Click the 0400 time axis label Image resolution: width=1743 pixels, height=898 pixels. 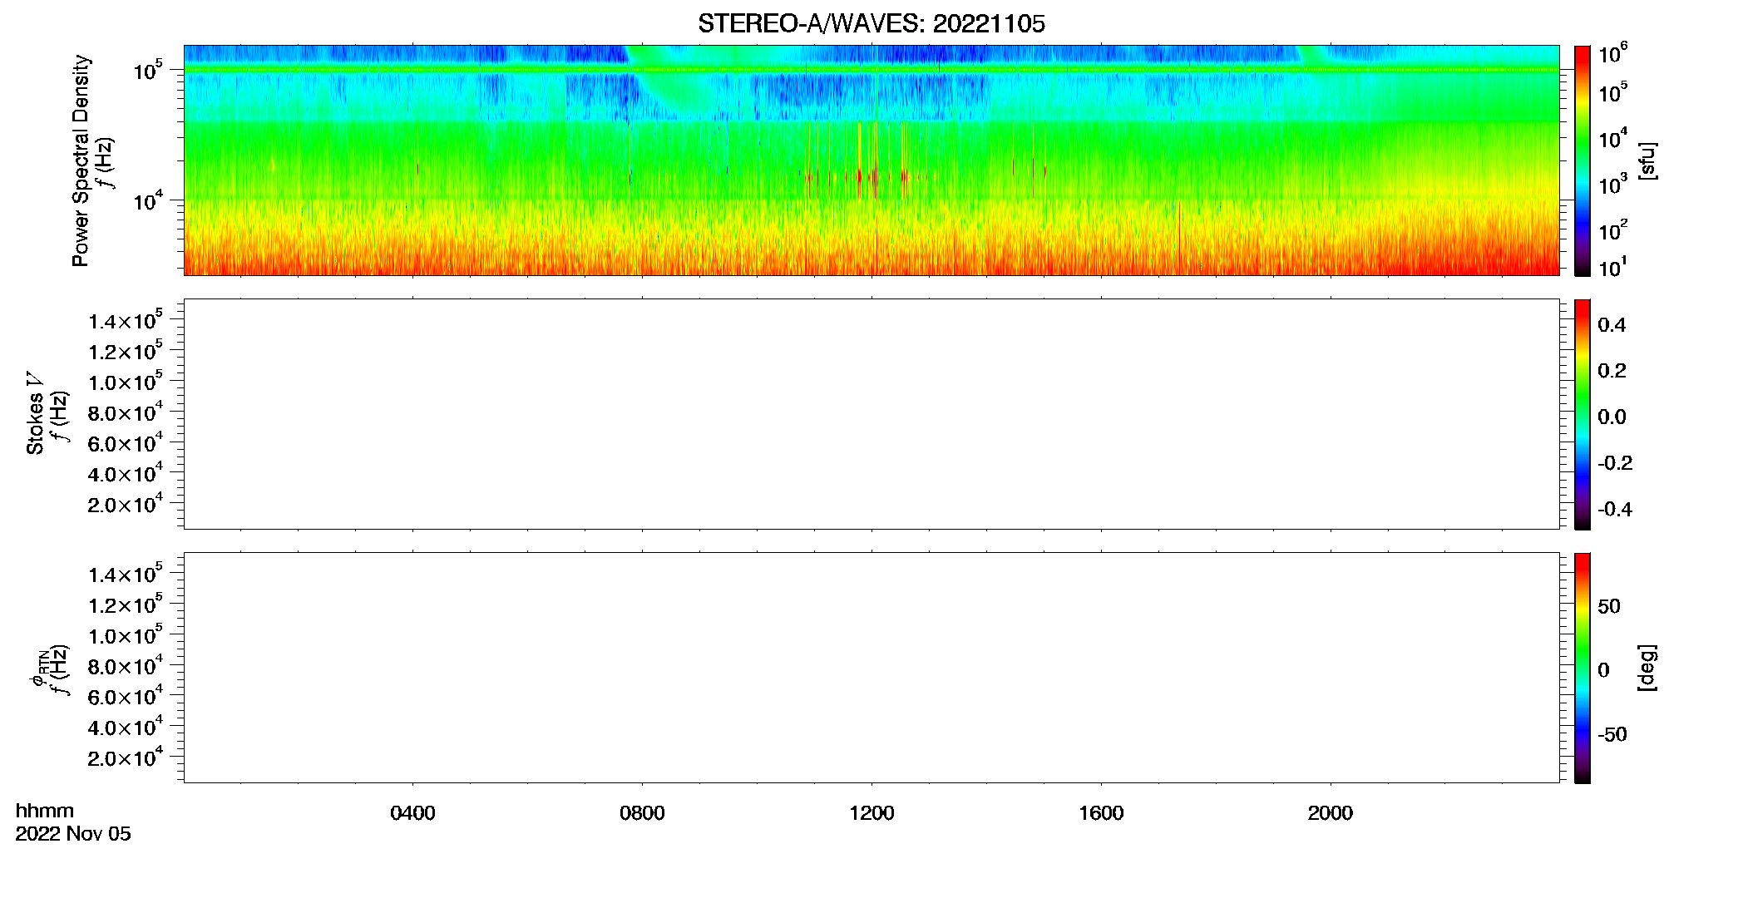[x=412, y=813]
